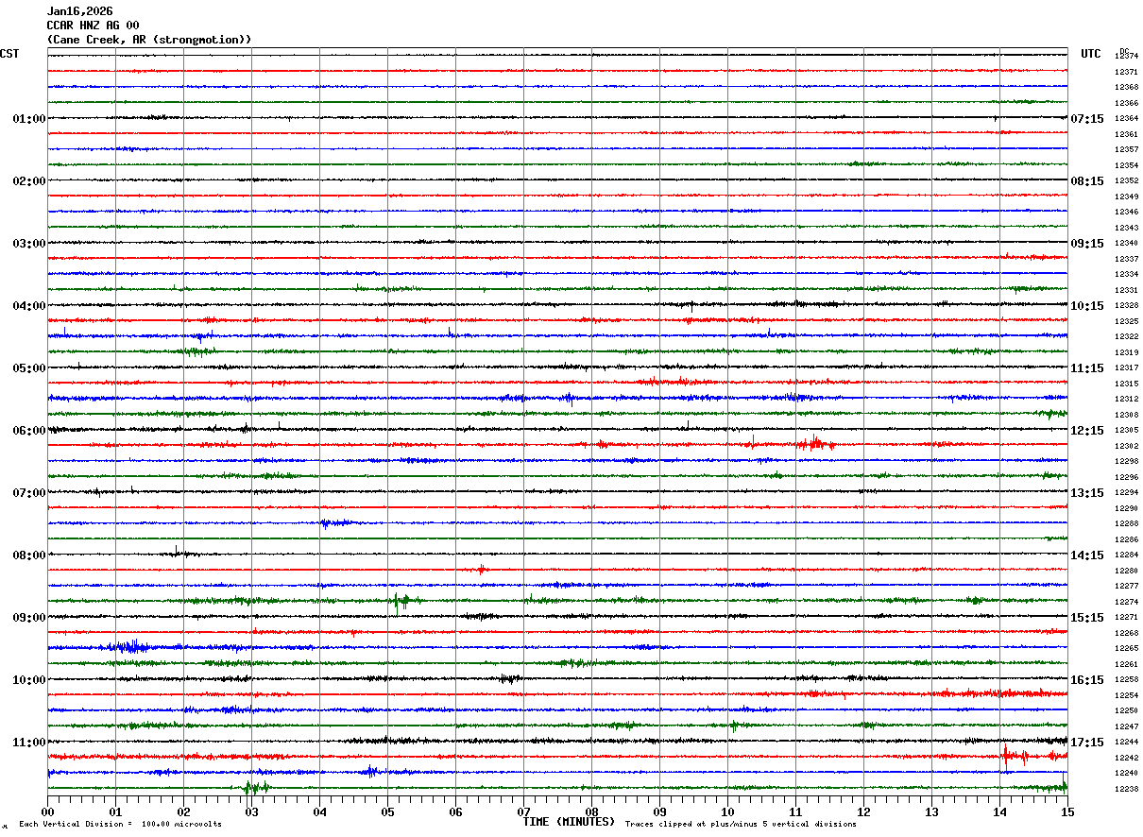This screenshot has height=837, width=1143.
Task: Click the DC offset value "12271"
Action: click(x=1126, y=618)
